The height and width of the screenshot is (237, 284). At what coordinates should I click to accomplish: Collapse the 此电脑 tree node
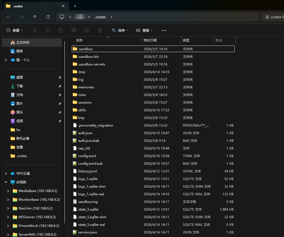coord(6,182)
